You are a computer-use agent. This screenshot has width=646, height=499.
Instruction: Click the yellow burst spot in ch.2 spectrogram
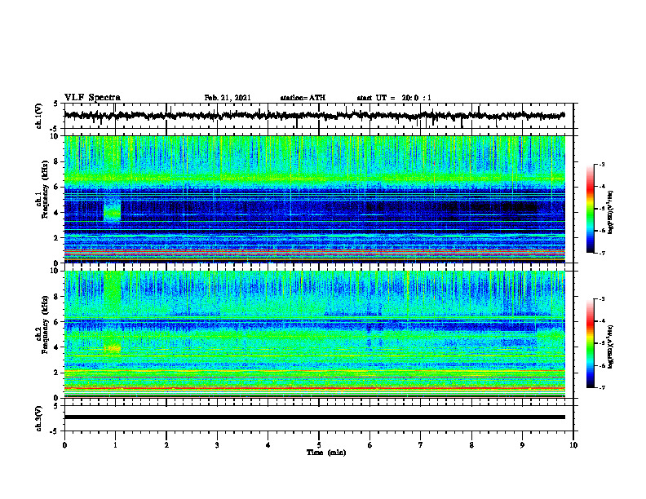pos(112,348)
